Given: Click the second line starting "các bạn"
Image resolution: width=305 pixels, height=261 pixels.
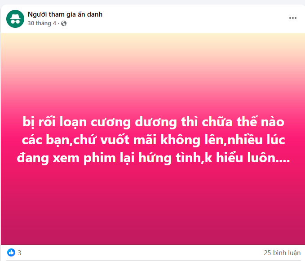Looking at the screenshot, I should pos(154,140).
